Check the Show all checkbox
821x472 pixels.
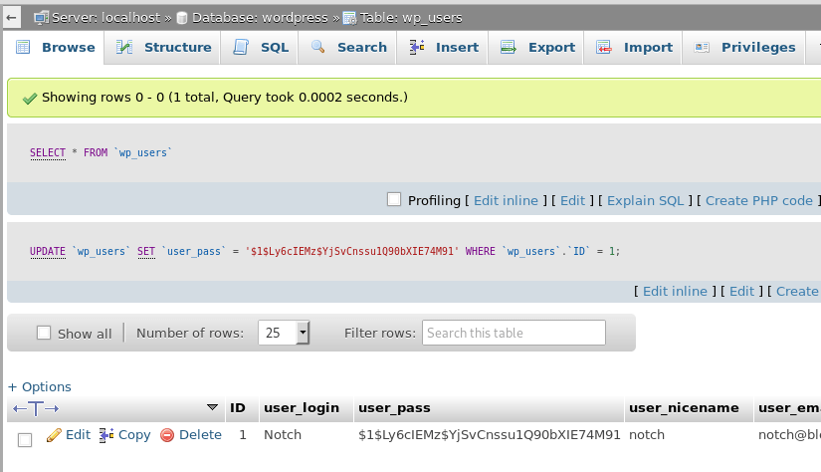(44, 333)
